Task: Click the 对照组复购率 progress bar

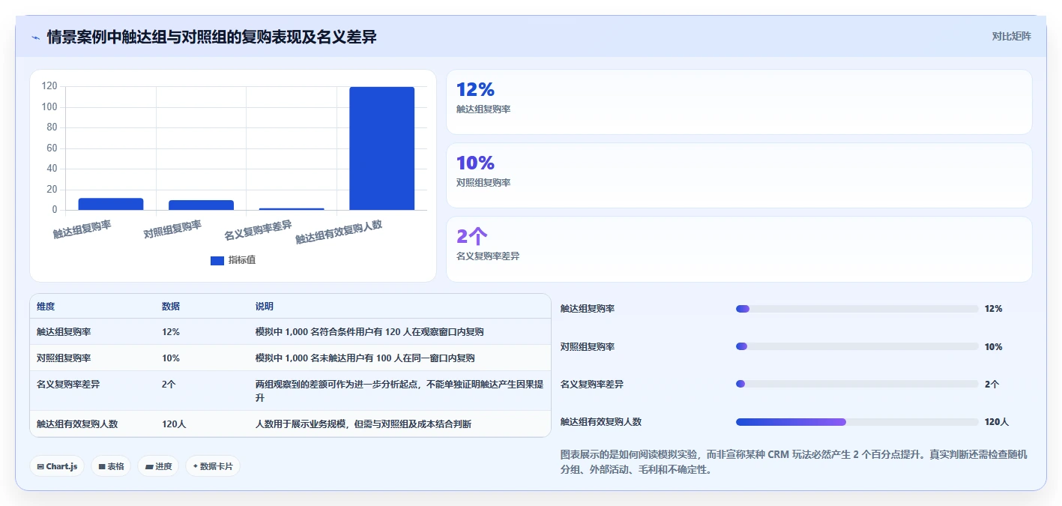Action: 857,346
